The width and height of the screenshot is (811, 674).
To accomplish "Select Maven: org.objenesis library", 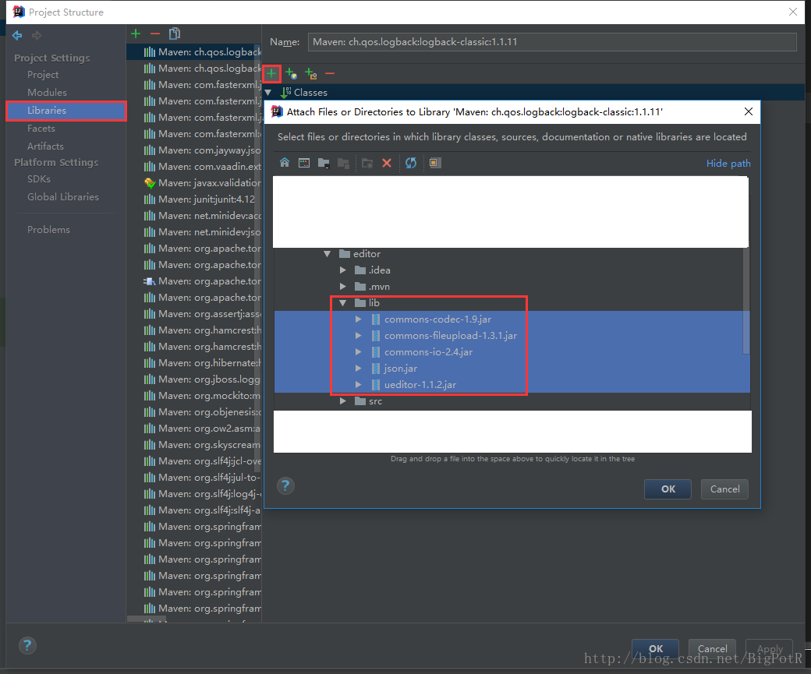I will [194, 412].
